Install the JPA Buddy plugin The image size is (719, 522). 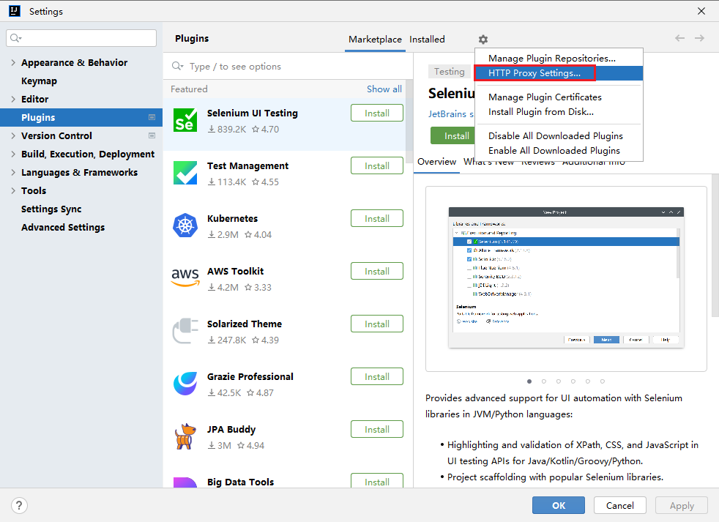coord(377,429)
